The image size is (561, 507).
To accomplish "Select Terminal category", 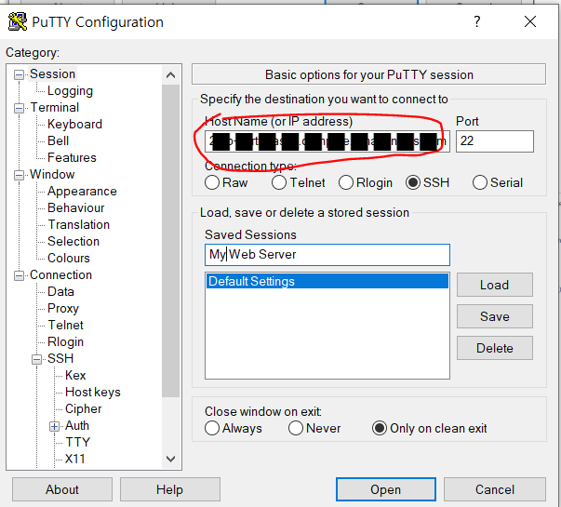I will (54, 107).
